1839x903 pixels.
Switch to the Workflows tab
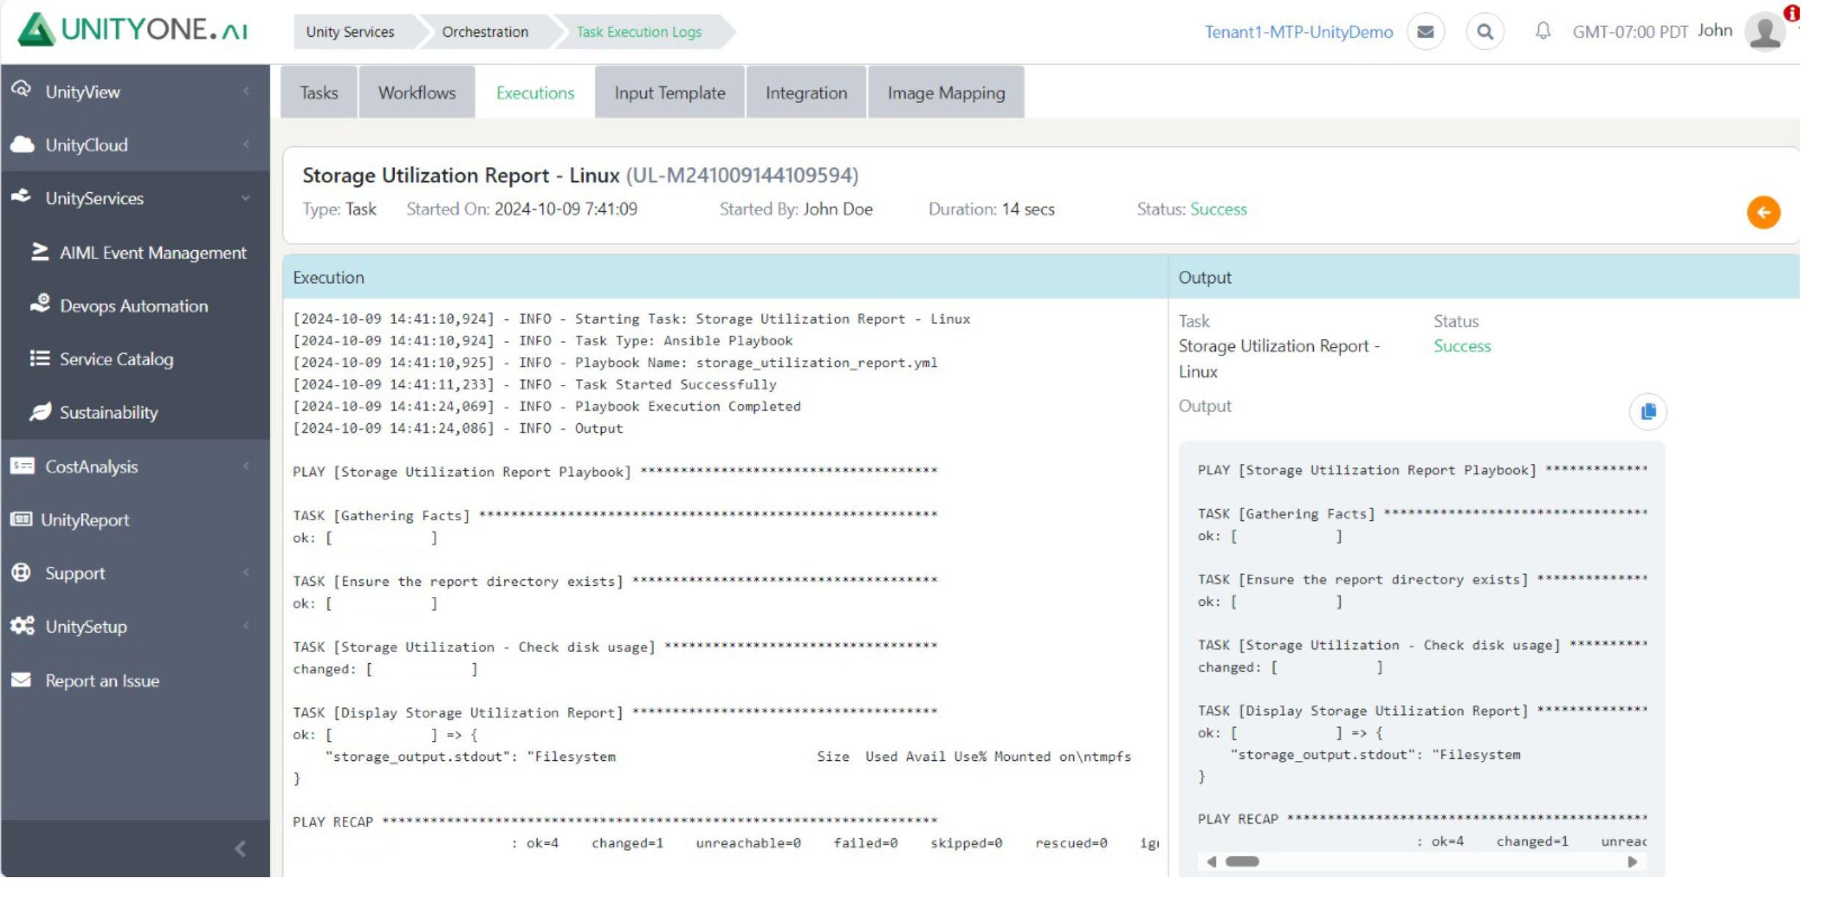(x=417, y=93)
